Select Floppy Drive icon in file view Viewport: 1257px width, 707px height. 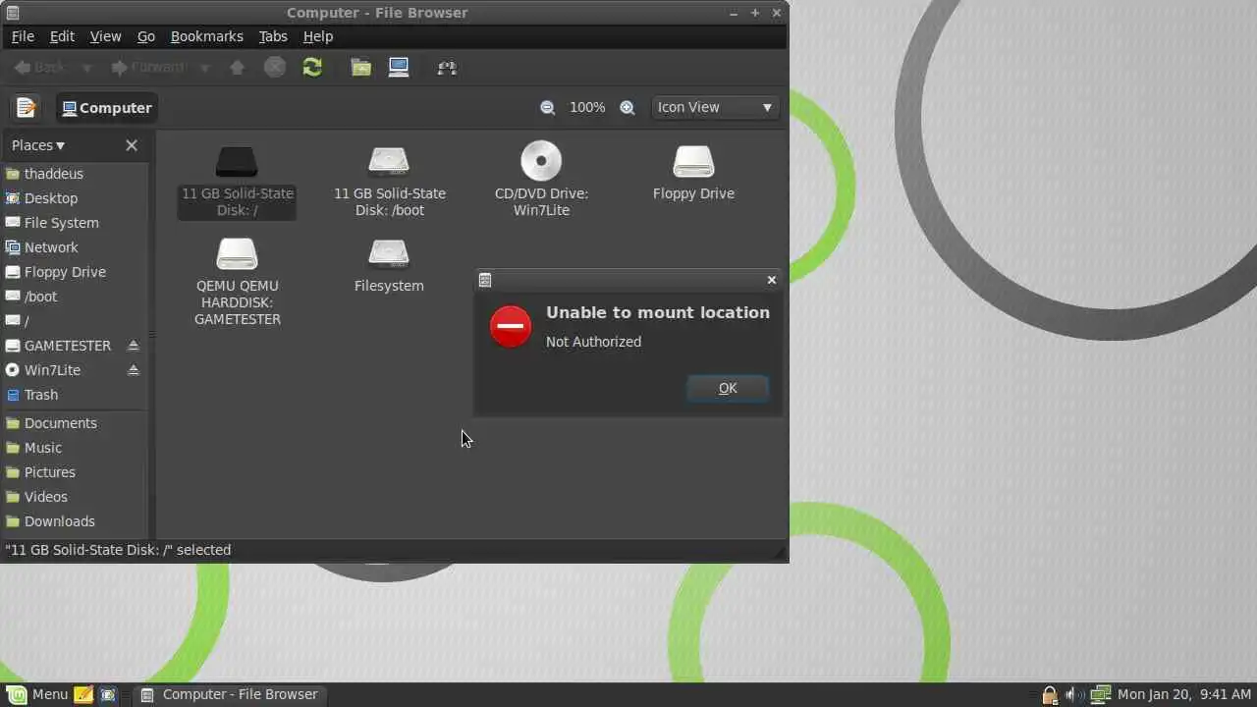[x=693, y=161]
